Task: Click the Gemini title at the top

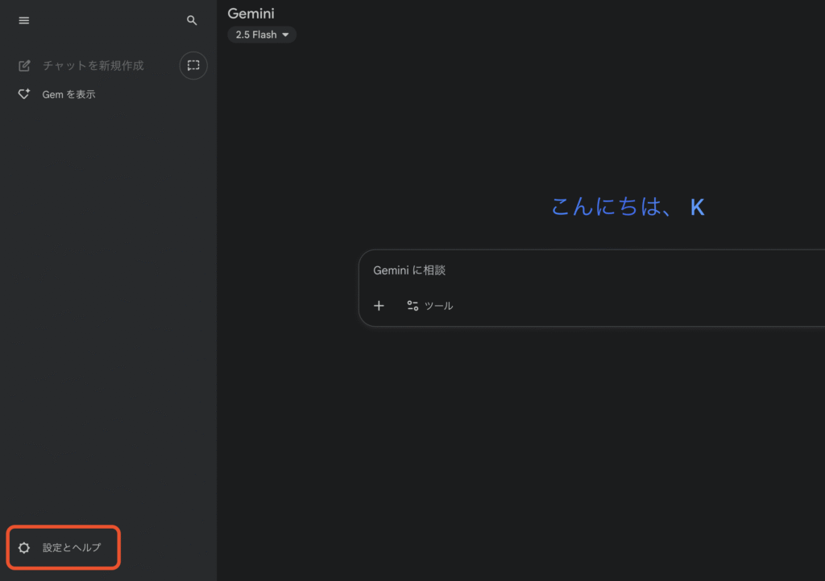Action: [x=251, y=13]
